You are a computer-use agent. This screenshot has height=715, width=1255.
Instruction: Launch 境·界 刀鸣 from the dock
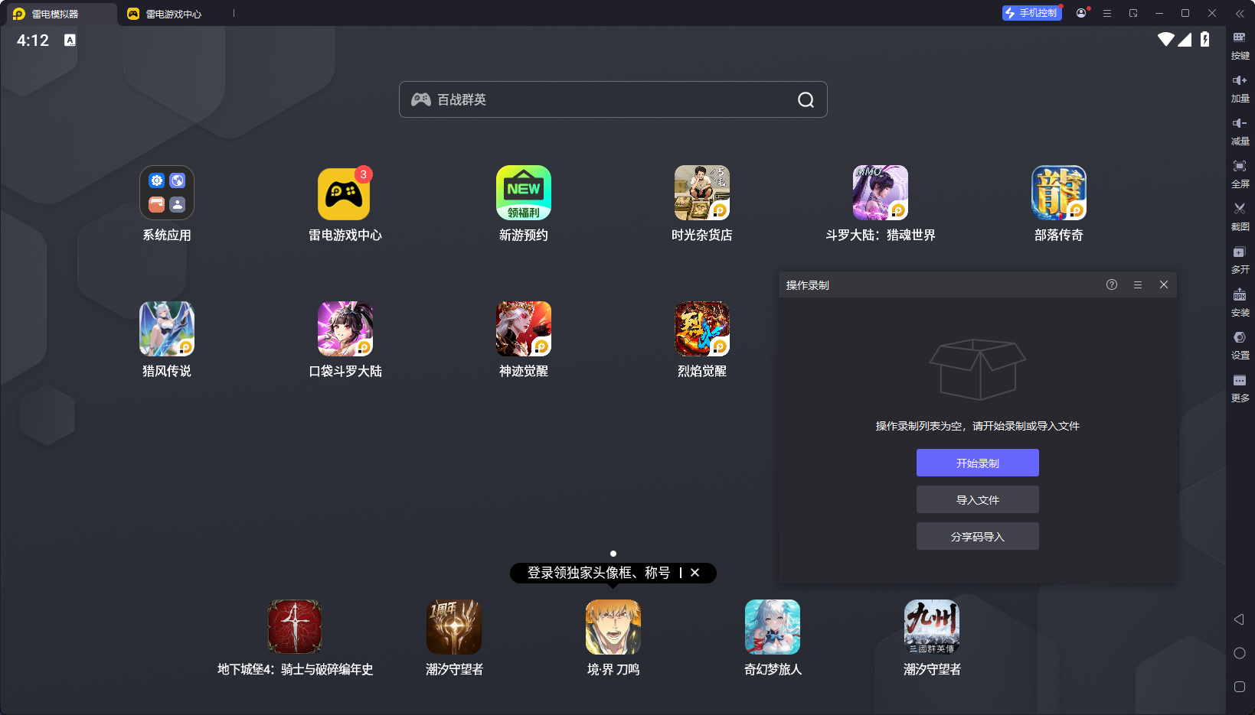click(613, 627)
